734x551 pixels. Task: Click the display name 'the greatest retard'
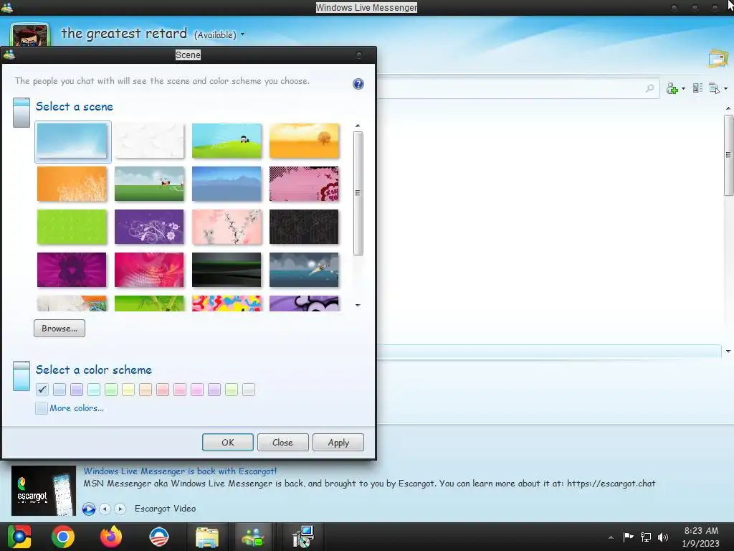[x=124, y=33]
